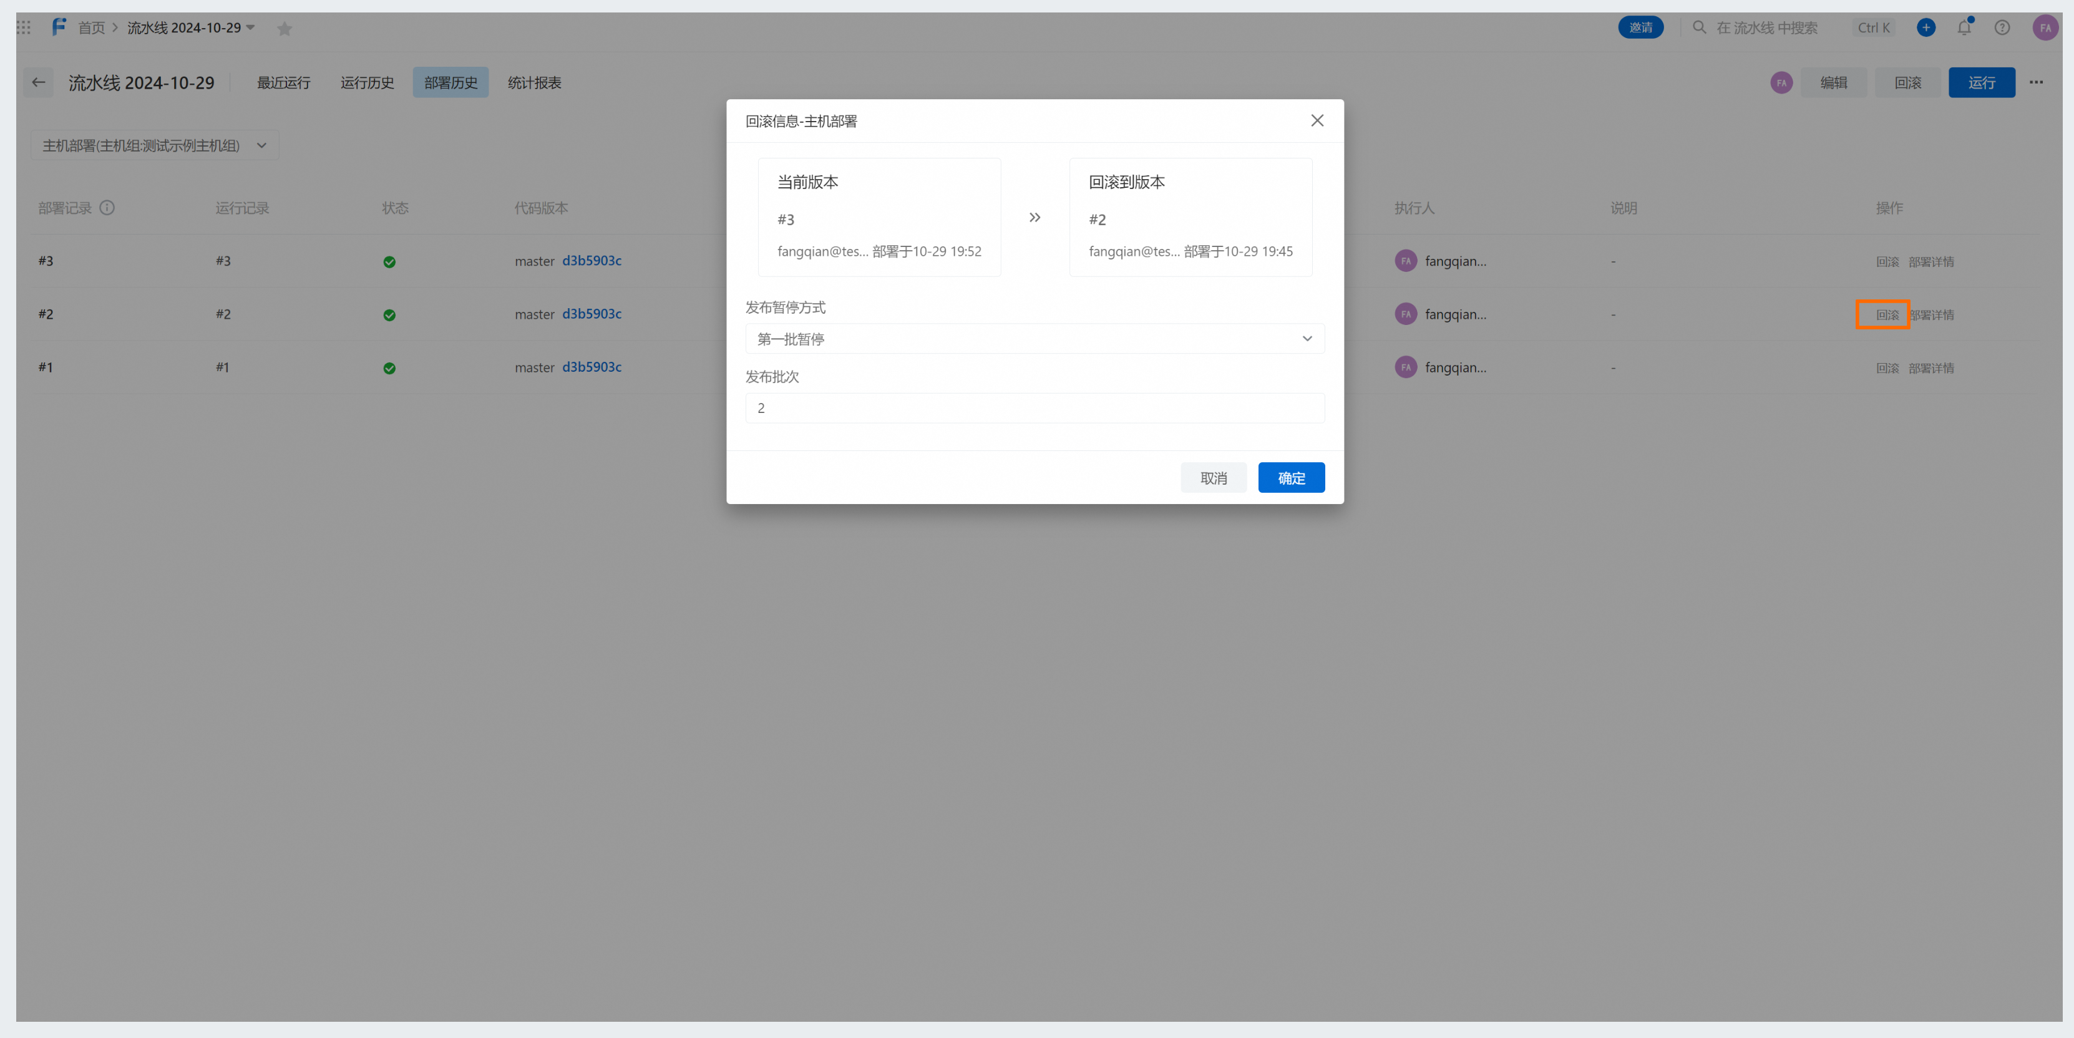Image resolution: width=2074 pixels, height=1038 pixels.
Task: Open the 统计报表 tab
Action: click(x=535, y=82)
